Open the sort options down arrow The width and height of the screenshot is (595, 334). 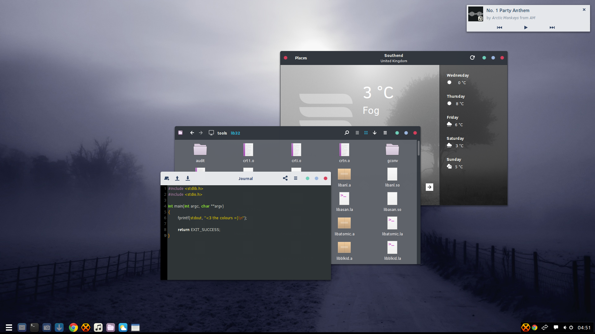coord(375,133)
